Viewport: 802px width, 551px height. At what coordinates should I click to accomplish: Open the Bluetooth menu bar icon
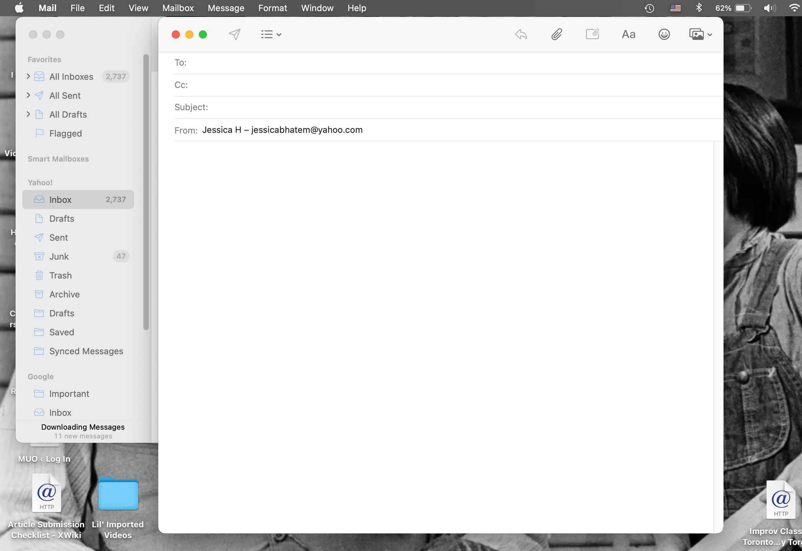tap(700, 7)
